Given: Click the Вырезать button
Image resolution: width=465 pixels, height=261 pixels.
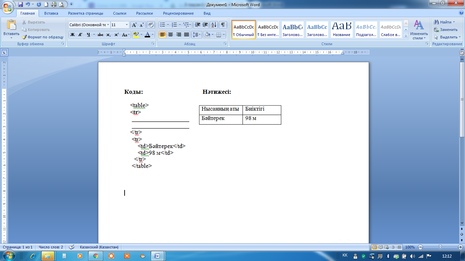Looking at the screenshot, I should pyautogui.click(x=34, y=22).
